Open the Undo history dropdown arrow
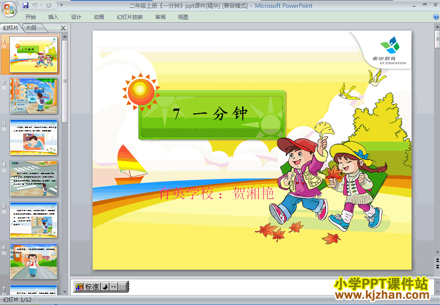Viewport: 440px width, 305px height. [41, 5]
